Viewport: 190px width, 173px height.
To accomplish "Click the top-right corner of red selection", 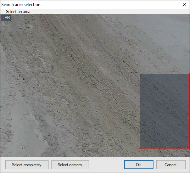I will [x=189, y=74].
